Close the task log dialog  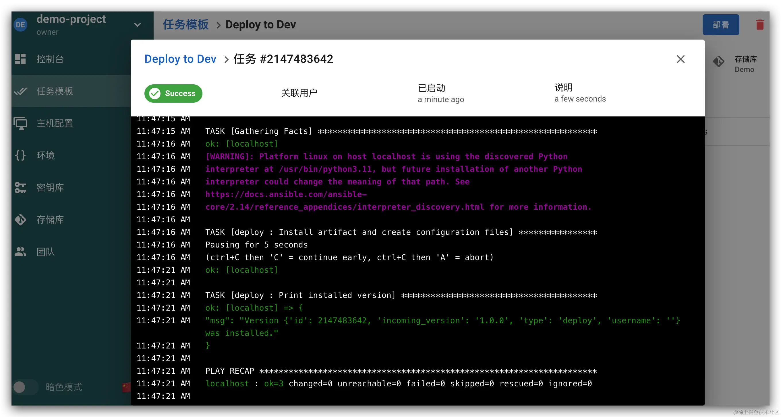coord(681,59)
